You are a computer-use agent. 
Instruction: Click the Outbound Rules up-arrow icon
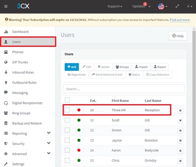[6, 83]
